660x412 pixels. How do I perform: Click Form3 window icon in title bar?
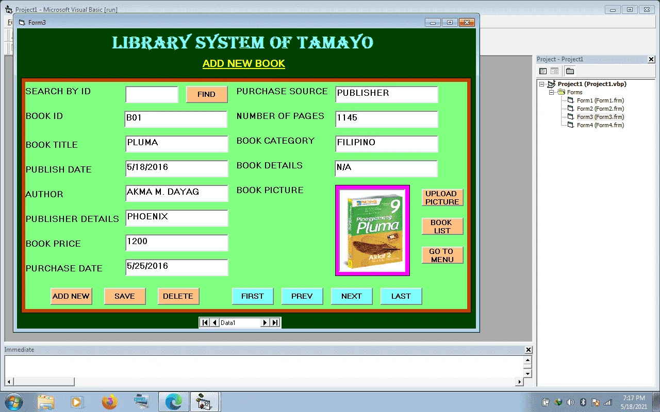[x=22, y=22]
